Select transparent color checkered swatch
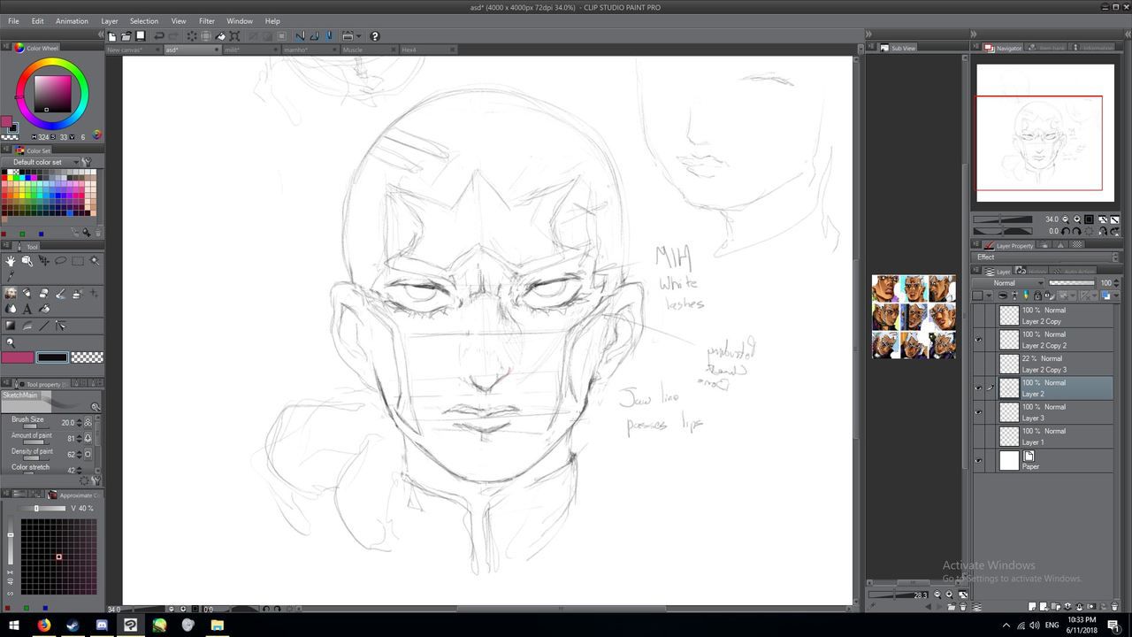 click(x=87, y=357)
